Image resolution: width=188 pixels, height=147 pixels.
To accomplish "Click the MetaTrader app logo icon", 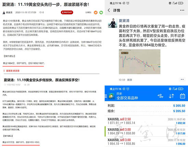I will point(111,96).
